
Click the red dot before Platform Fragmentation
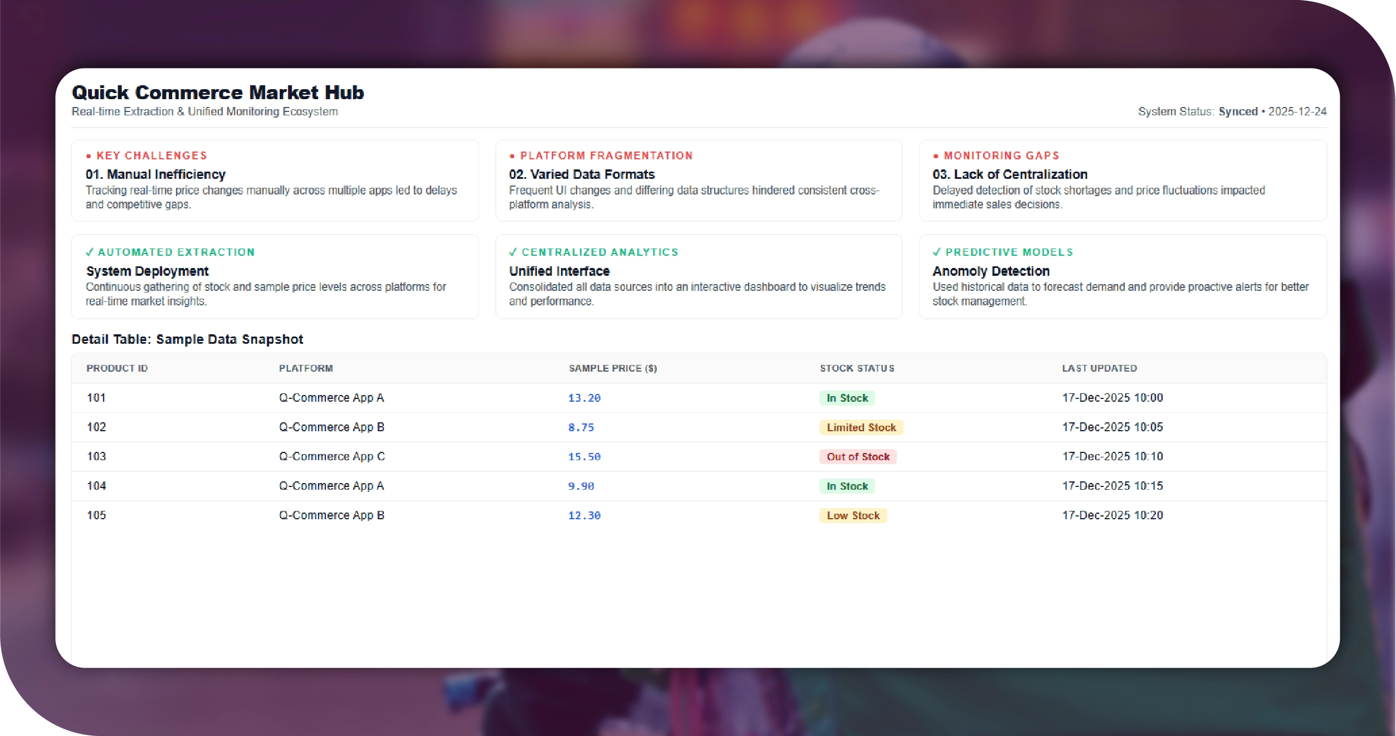tap(512, 156)
